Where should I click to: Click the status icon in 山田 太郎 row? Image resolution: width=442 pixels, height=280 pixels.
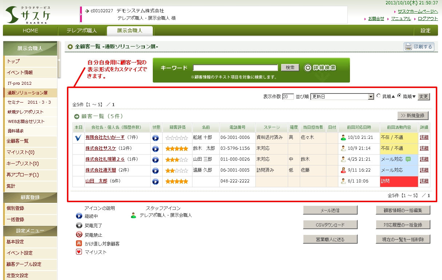coord(156,181)
